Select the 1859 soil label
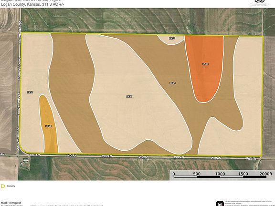Image resolution: width=275 pixels, height=206 pixels. (172, 83)
